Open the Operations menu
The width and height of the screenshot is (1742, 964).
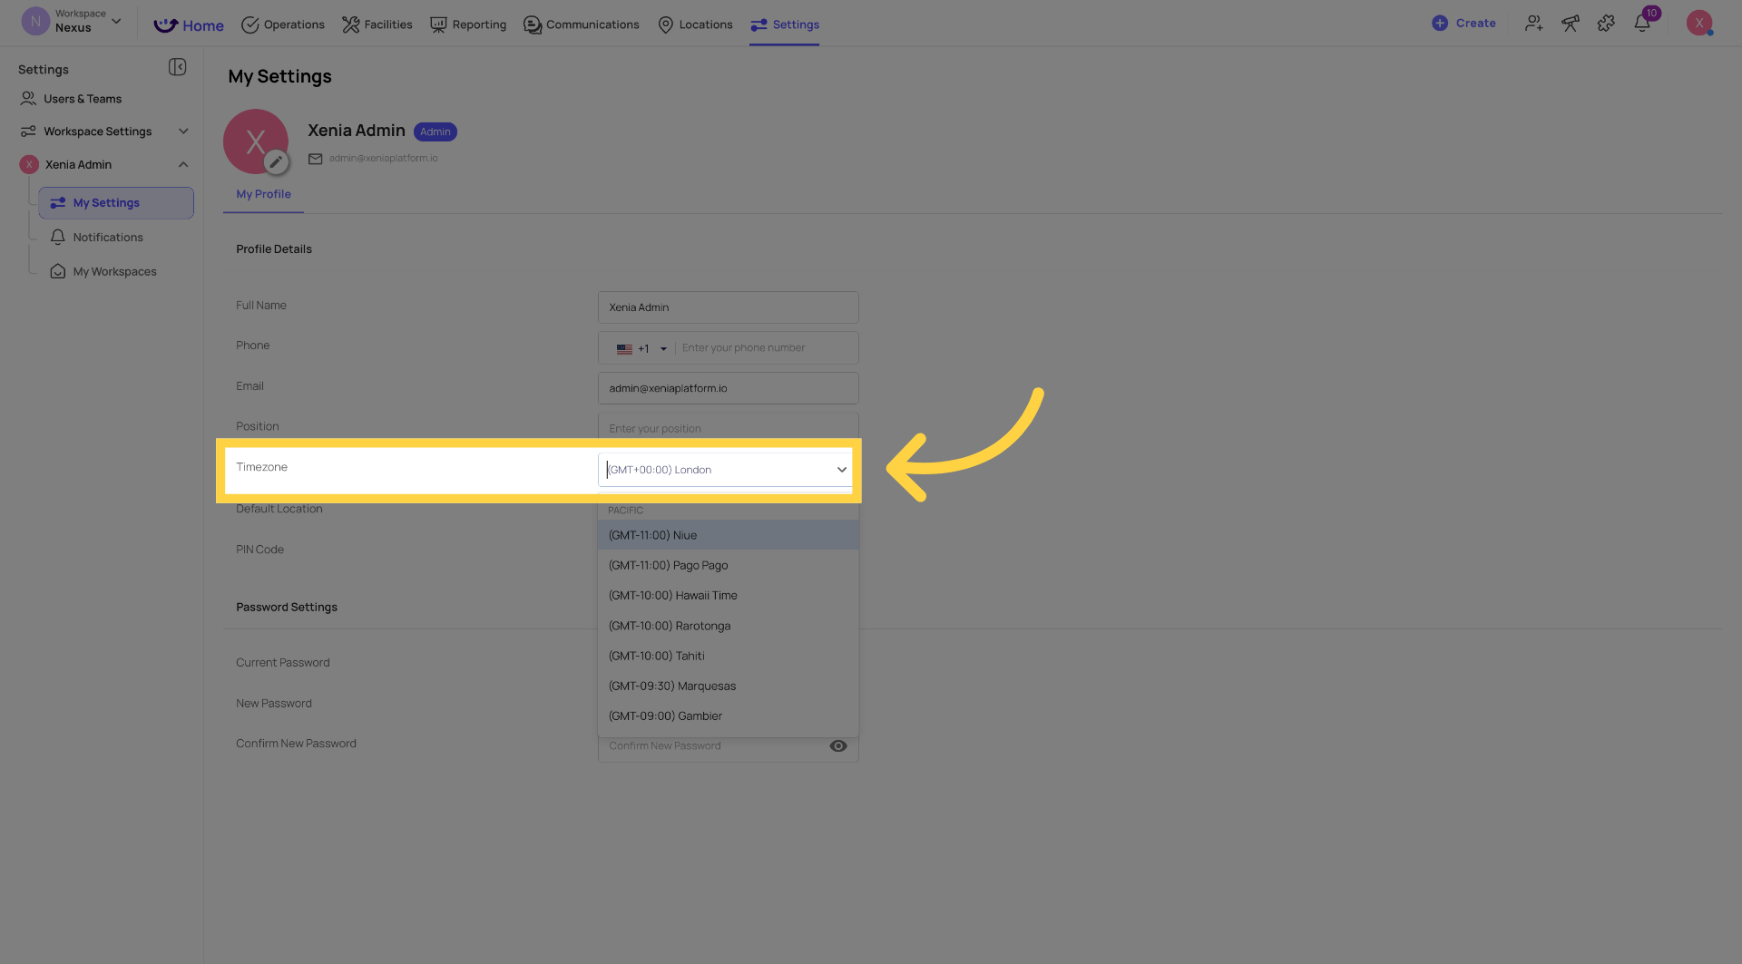pos(282,24)
